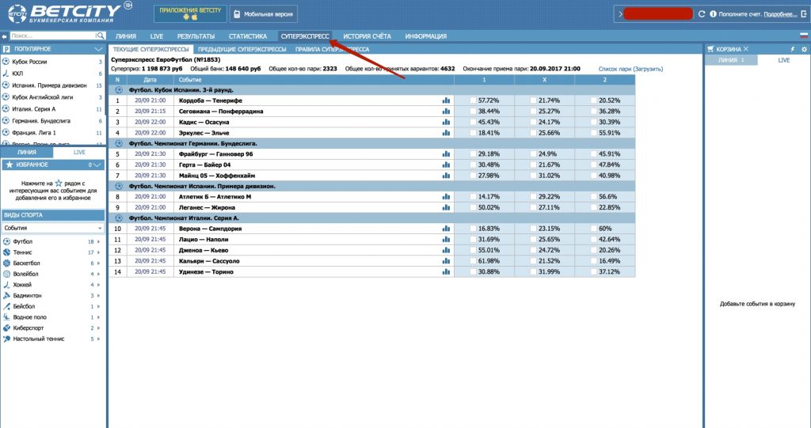
Task: Open basket settings gear icon
Action: [x=803, y=49]
